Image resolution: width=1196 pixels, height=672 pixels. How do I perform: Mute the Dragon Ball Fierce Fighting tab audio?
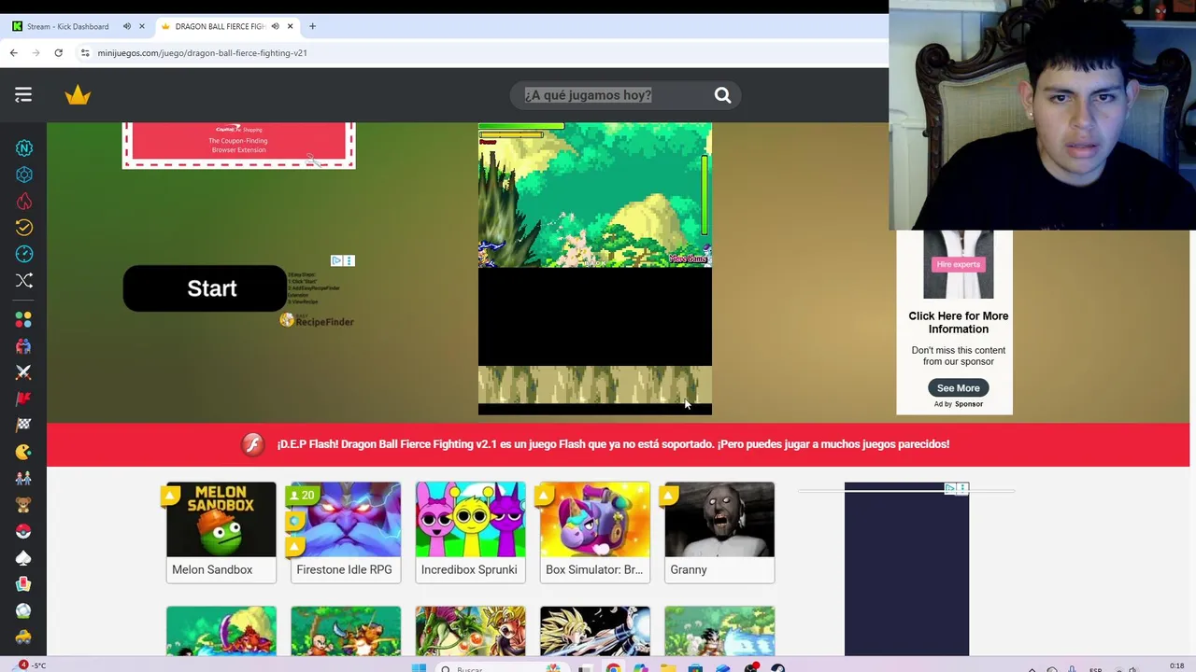(275, 26)
